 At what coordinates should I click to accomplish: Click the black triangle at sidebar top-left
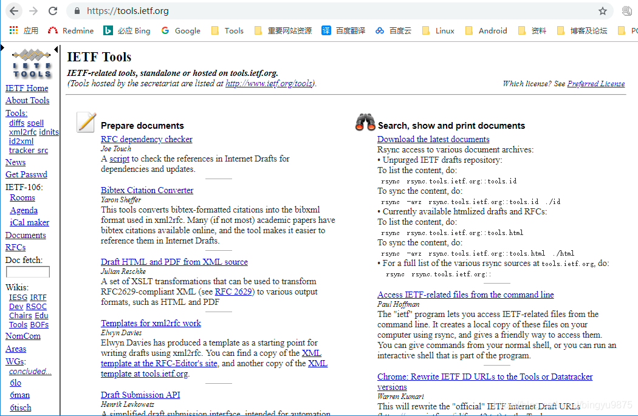click(x=2, y=48)
